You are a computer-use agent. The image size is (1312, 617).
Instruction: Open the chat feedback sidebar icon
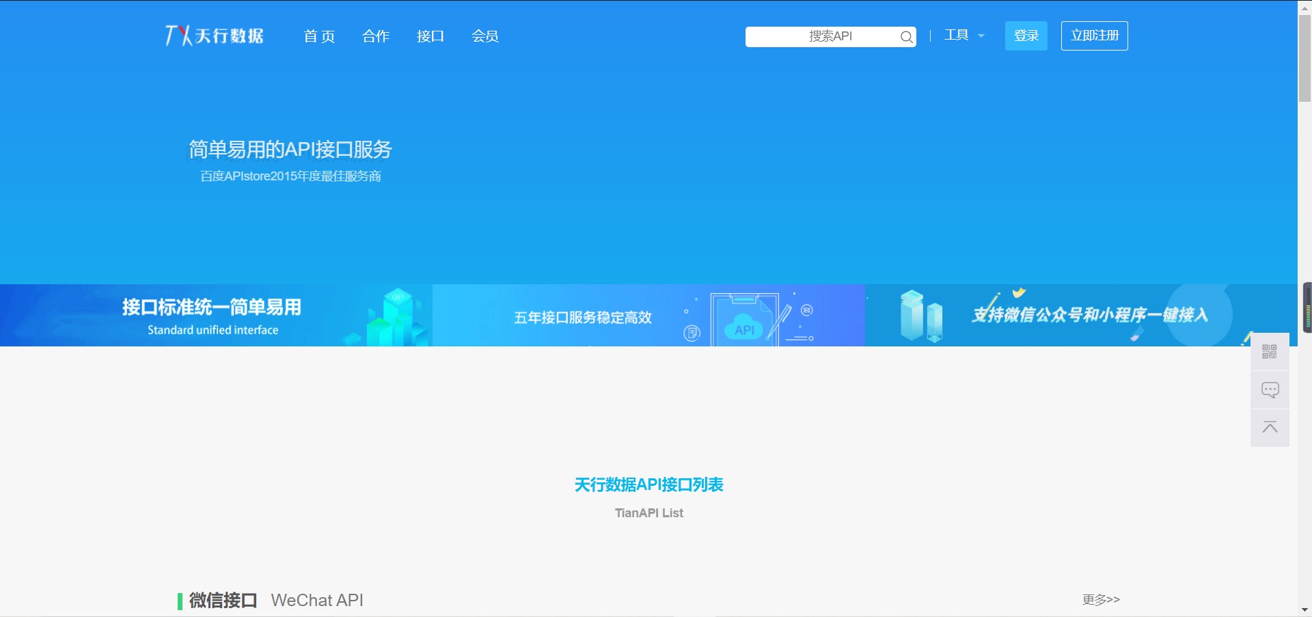1270,390
